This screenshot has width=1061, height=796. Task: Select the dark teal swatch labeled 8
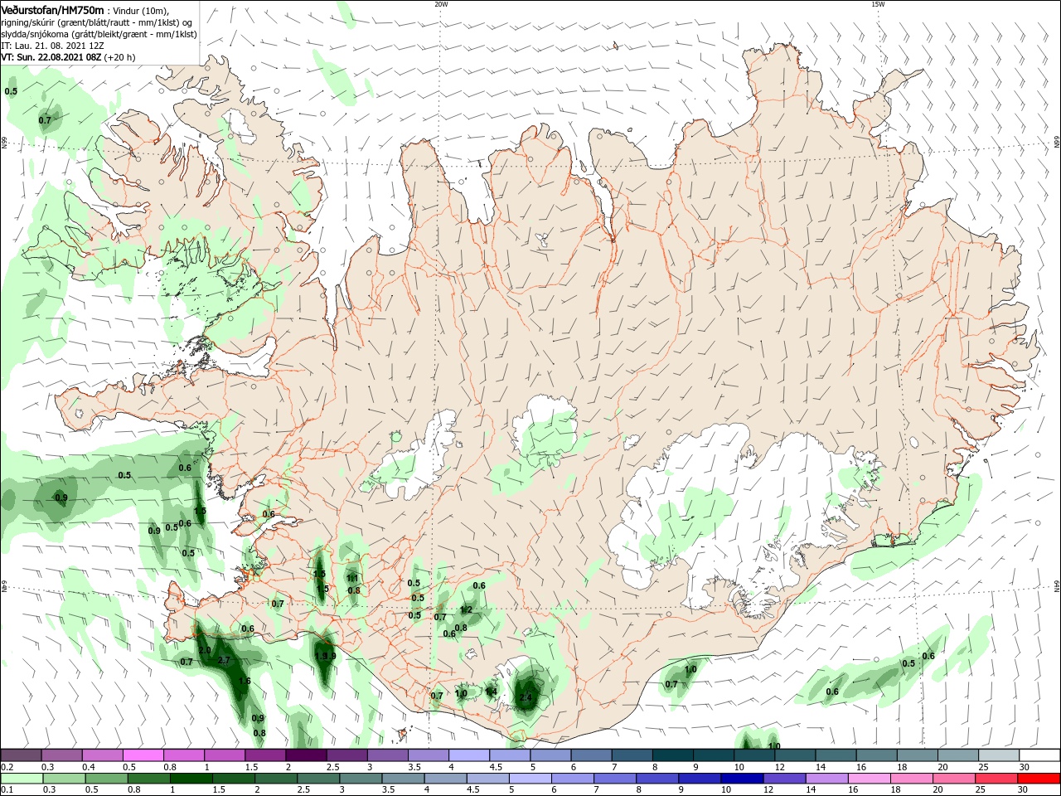(671, 755)
